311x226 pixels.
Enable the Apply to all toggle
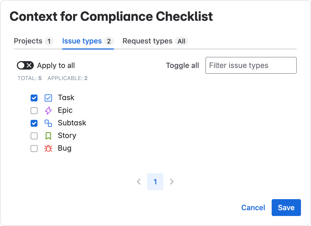[25, 66]
